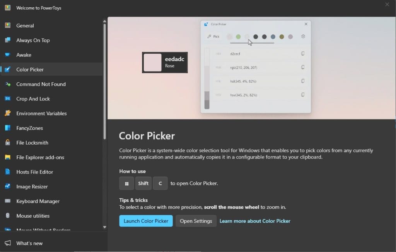Select the Hosts File Editor icon
396x252 pixels.
(7, 172)
